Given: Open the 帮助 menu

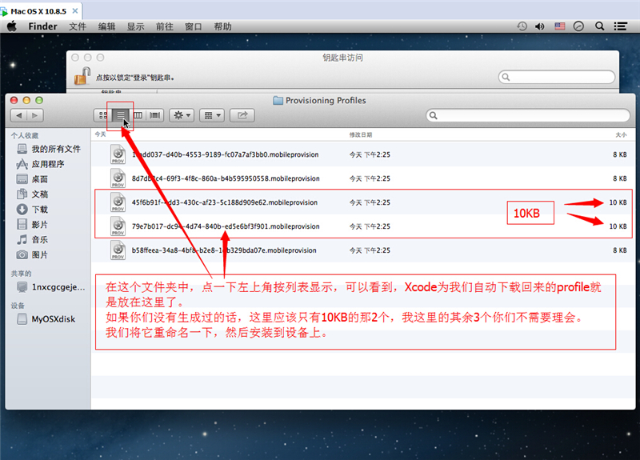Looking at the screenshot, I should click(223, 26).
